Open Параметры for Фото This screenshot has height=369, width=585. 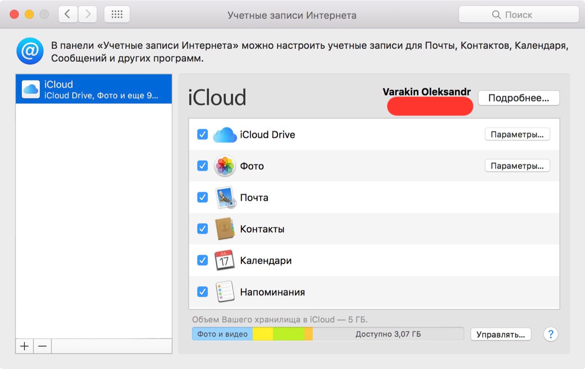(x=517, y=166)
